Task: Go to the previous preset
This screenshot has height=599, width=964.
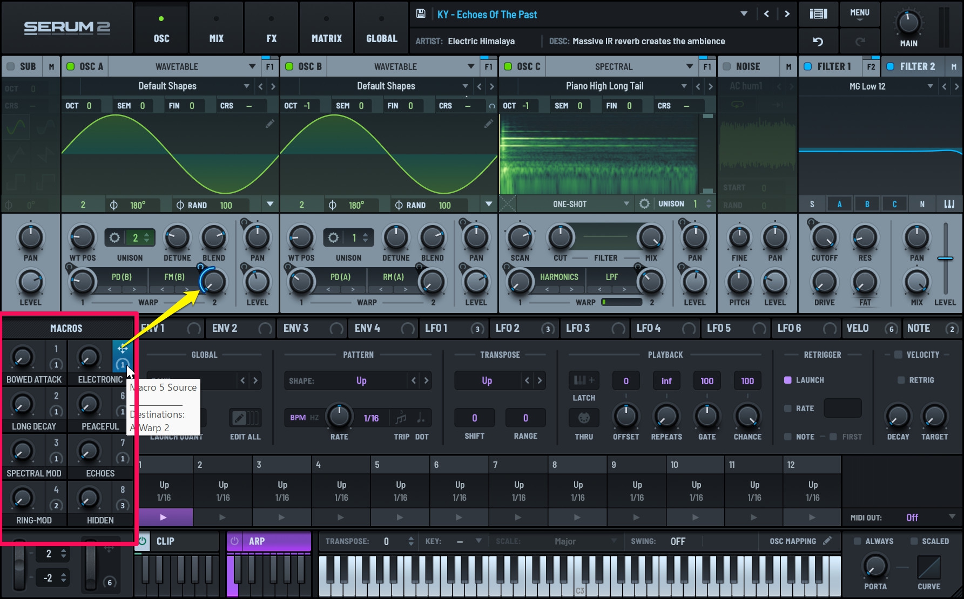Action: [766, 14]
